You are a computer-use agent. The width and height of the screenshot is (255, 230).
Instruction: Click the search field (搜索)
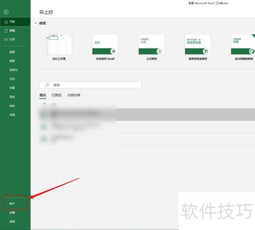(90, 85)
